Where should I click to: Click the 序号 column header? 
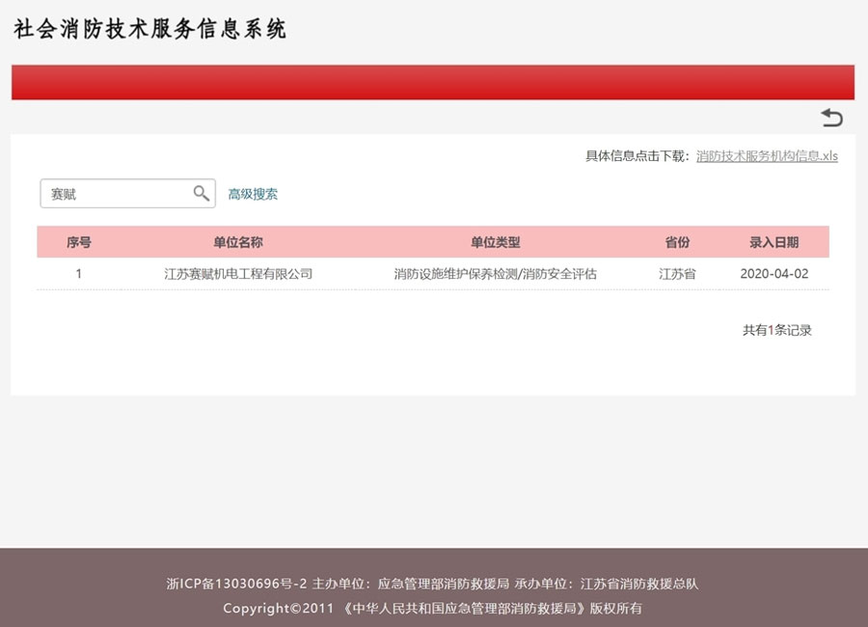tap(79, 242)
